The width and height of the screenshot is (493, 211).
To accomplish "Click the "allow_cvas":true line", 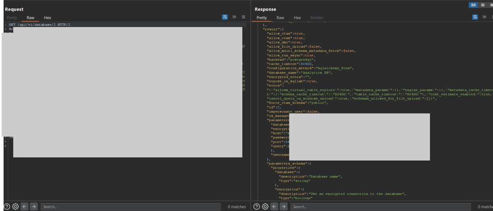I will (286, 38).
